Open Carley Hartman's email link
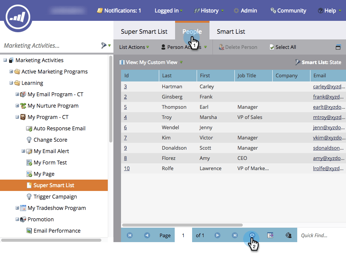Image resolution: width=346 pixels, height=255 pixels. [x=327, y=86]
